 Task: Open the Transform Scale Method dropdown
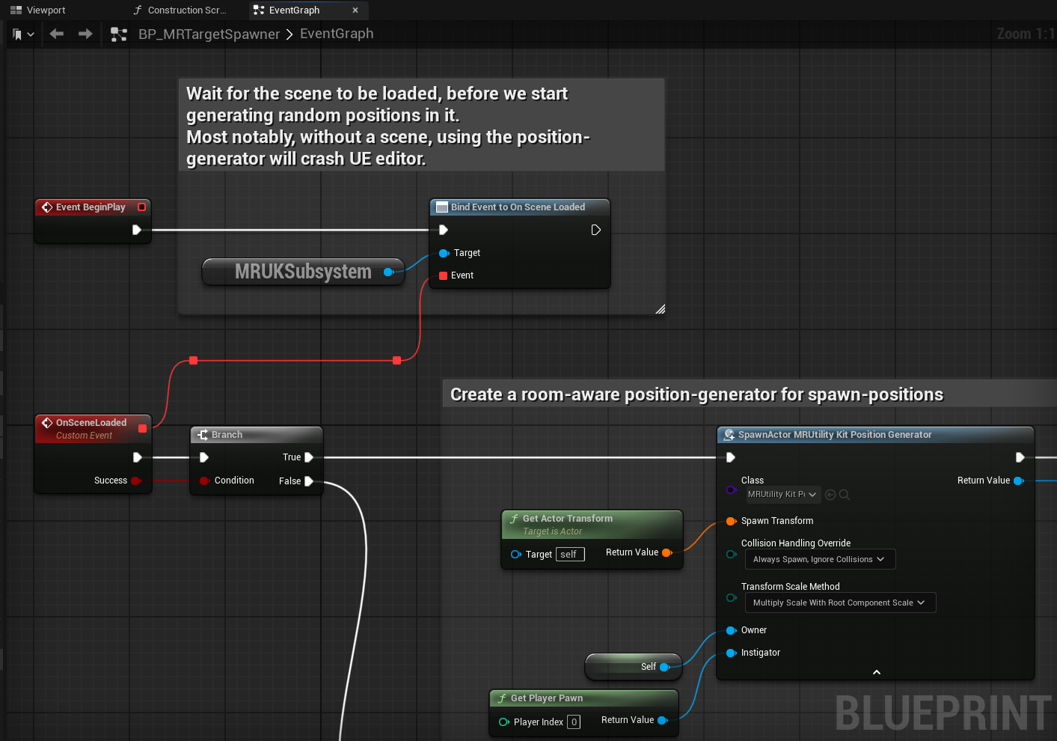click(839, 603)
